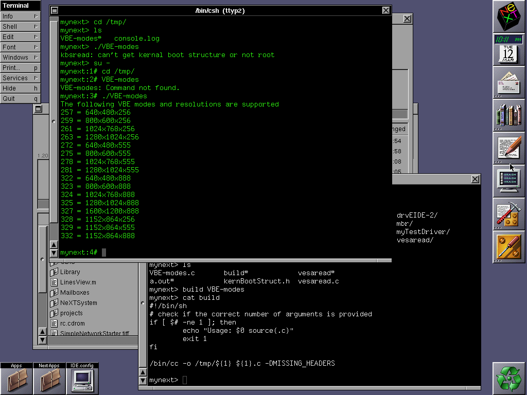Image resolution: width=527 pixels, height=395 pixels.
Task: Expand the Font submenu
Action: pyautogui.click(x=21, y=47)
